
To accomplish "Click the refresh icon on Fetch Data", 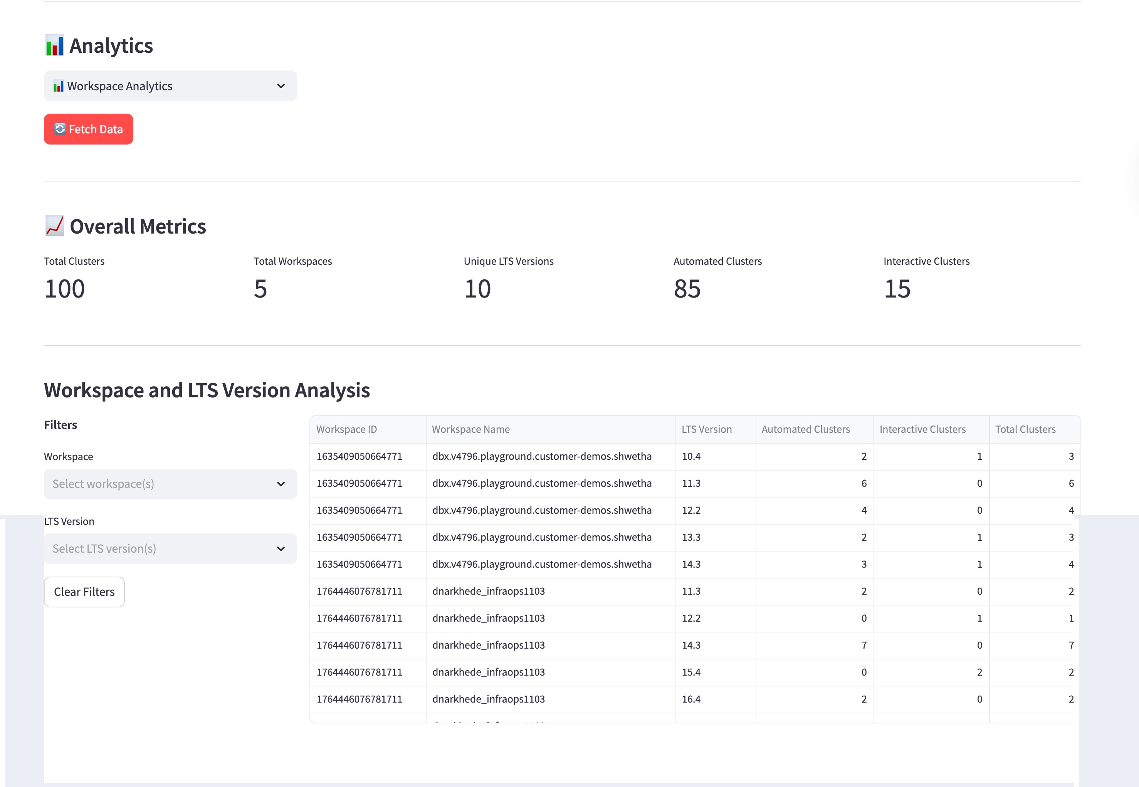I will coord(60,129).
